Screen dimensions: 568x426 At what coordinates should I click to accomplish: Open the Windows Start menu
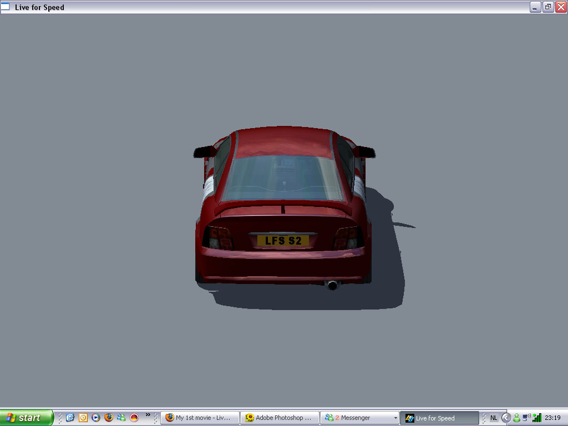[x=27, y=418]
